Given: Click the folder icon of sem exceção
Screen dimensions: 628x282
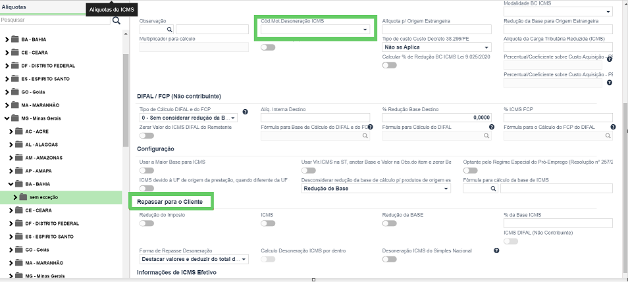Looking at the screenshot, I should 23,197.
